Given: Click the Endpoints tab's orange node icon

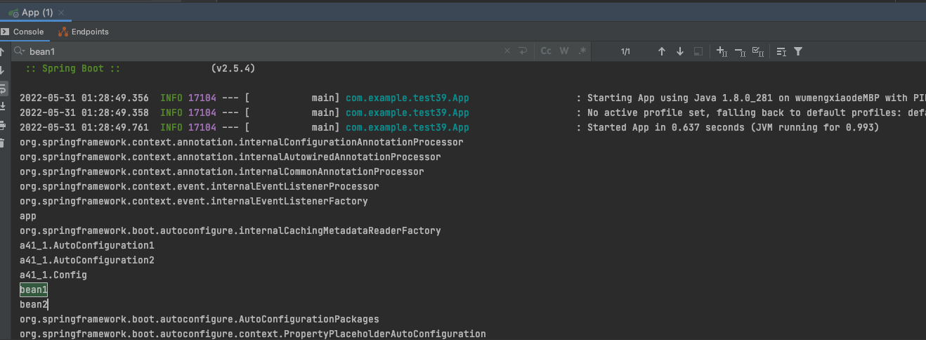Looking at the screenshot, I should [x=63, y=32].
